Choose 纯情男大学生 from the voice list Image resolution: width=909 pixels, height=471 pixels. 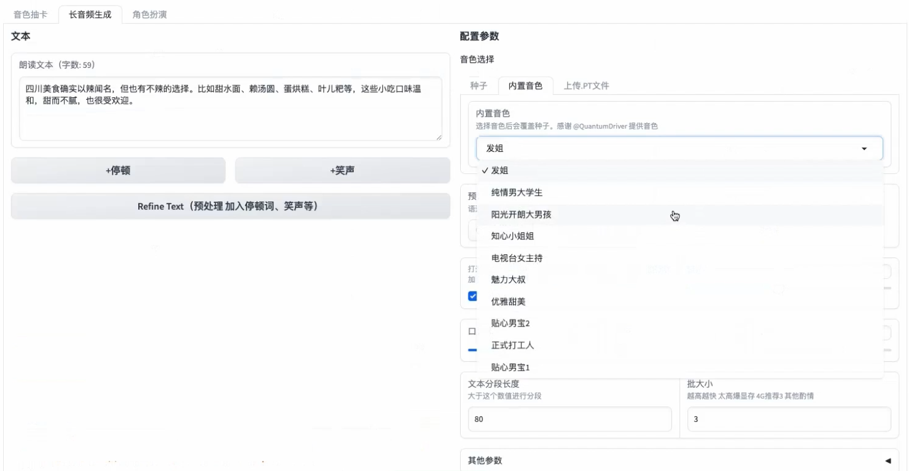click(516, 193)
